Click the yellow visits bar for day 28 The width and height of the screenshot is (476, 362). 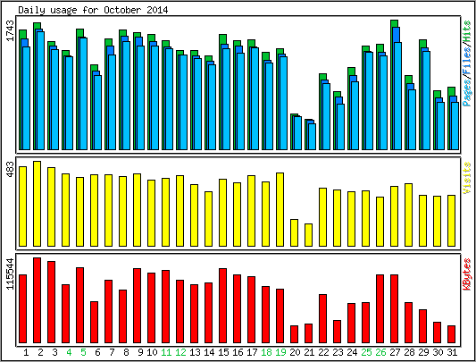(x=409, y=215)
